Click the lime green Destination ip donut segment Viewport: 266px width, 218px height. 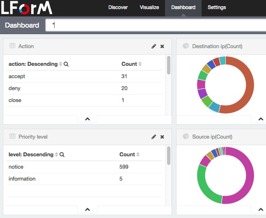[207, 101]
